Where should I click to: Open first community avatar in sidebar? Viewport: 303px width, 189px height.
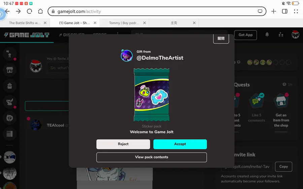click(x=9, y=157)
